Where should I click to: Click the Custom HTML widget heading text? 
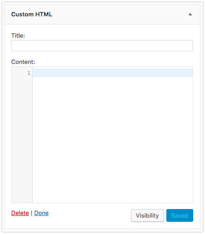[32, 15]
